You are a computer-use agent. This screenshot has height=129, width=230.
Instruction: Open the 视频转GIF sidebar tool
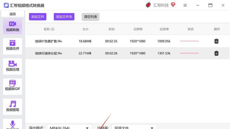(x=13, y=86)
